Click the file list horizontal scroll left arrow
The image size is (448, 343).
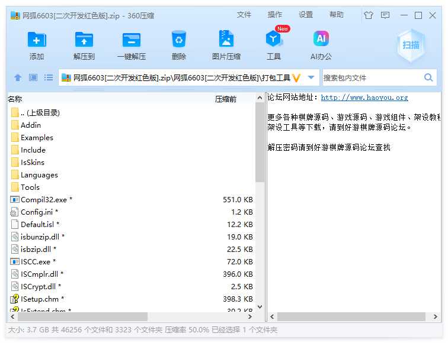click(12, 316)
